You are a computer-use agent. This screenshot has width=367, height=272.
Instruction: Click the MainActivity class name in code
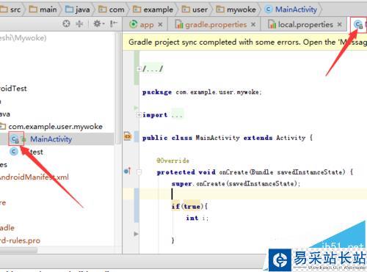pos(217,138)
